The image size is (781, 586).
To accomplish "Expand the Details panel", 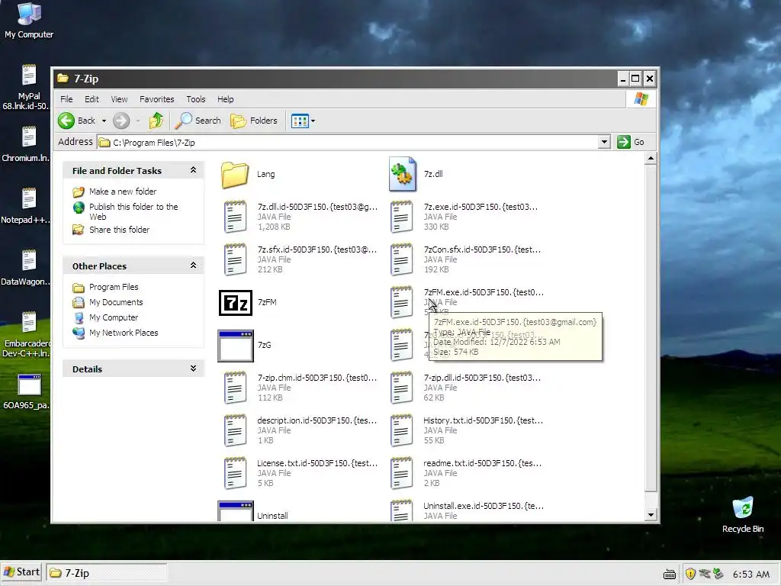I will coord(193,369).
